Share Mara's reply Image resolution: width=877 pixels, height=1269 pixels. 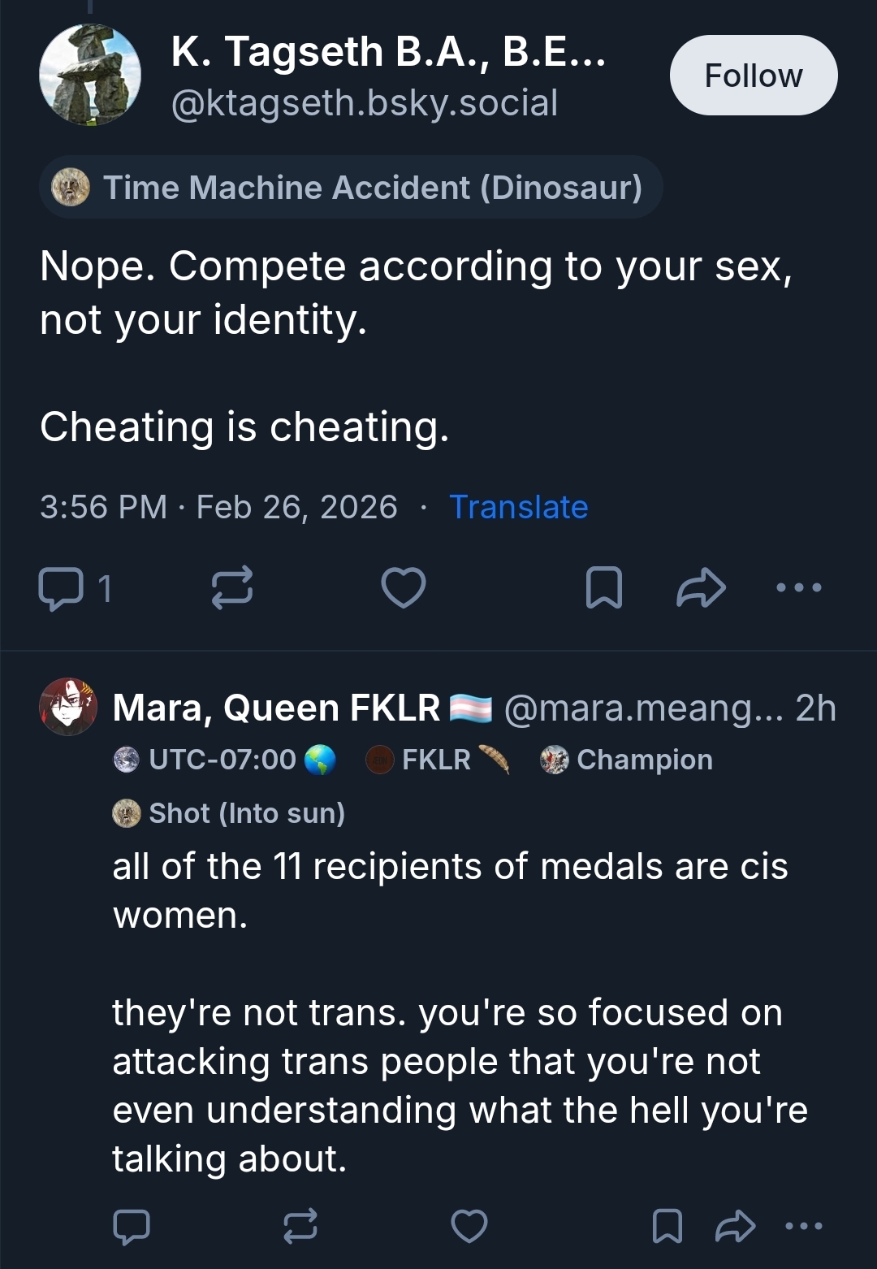click(735, 1226)
